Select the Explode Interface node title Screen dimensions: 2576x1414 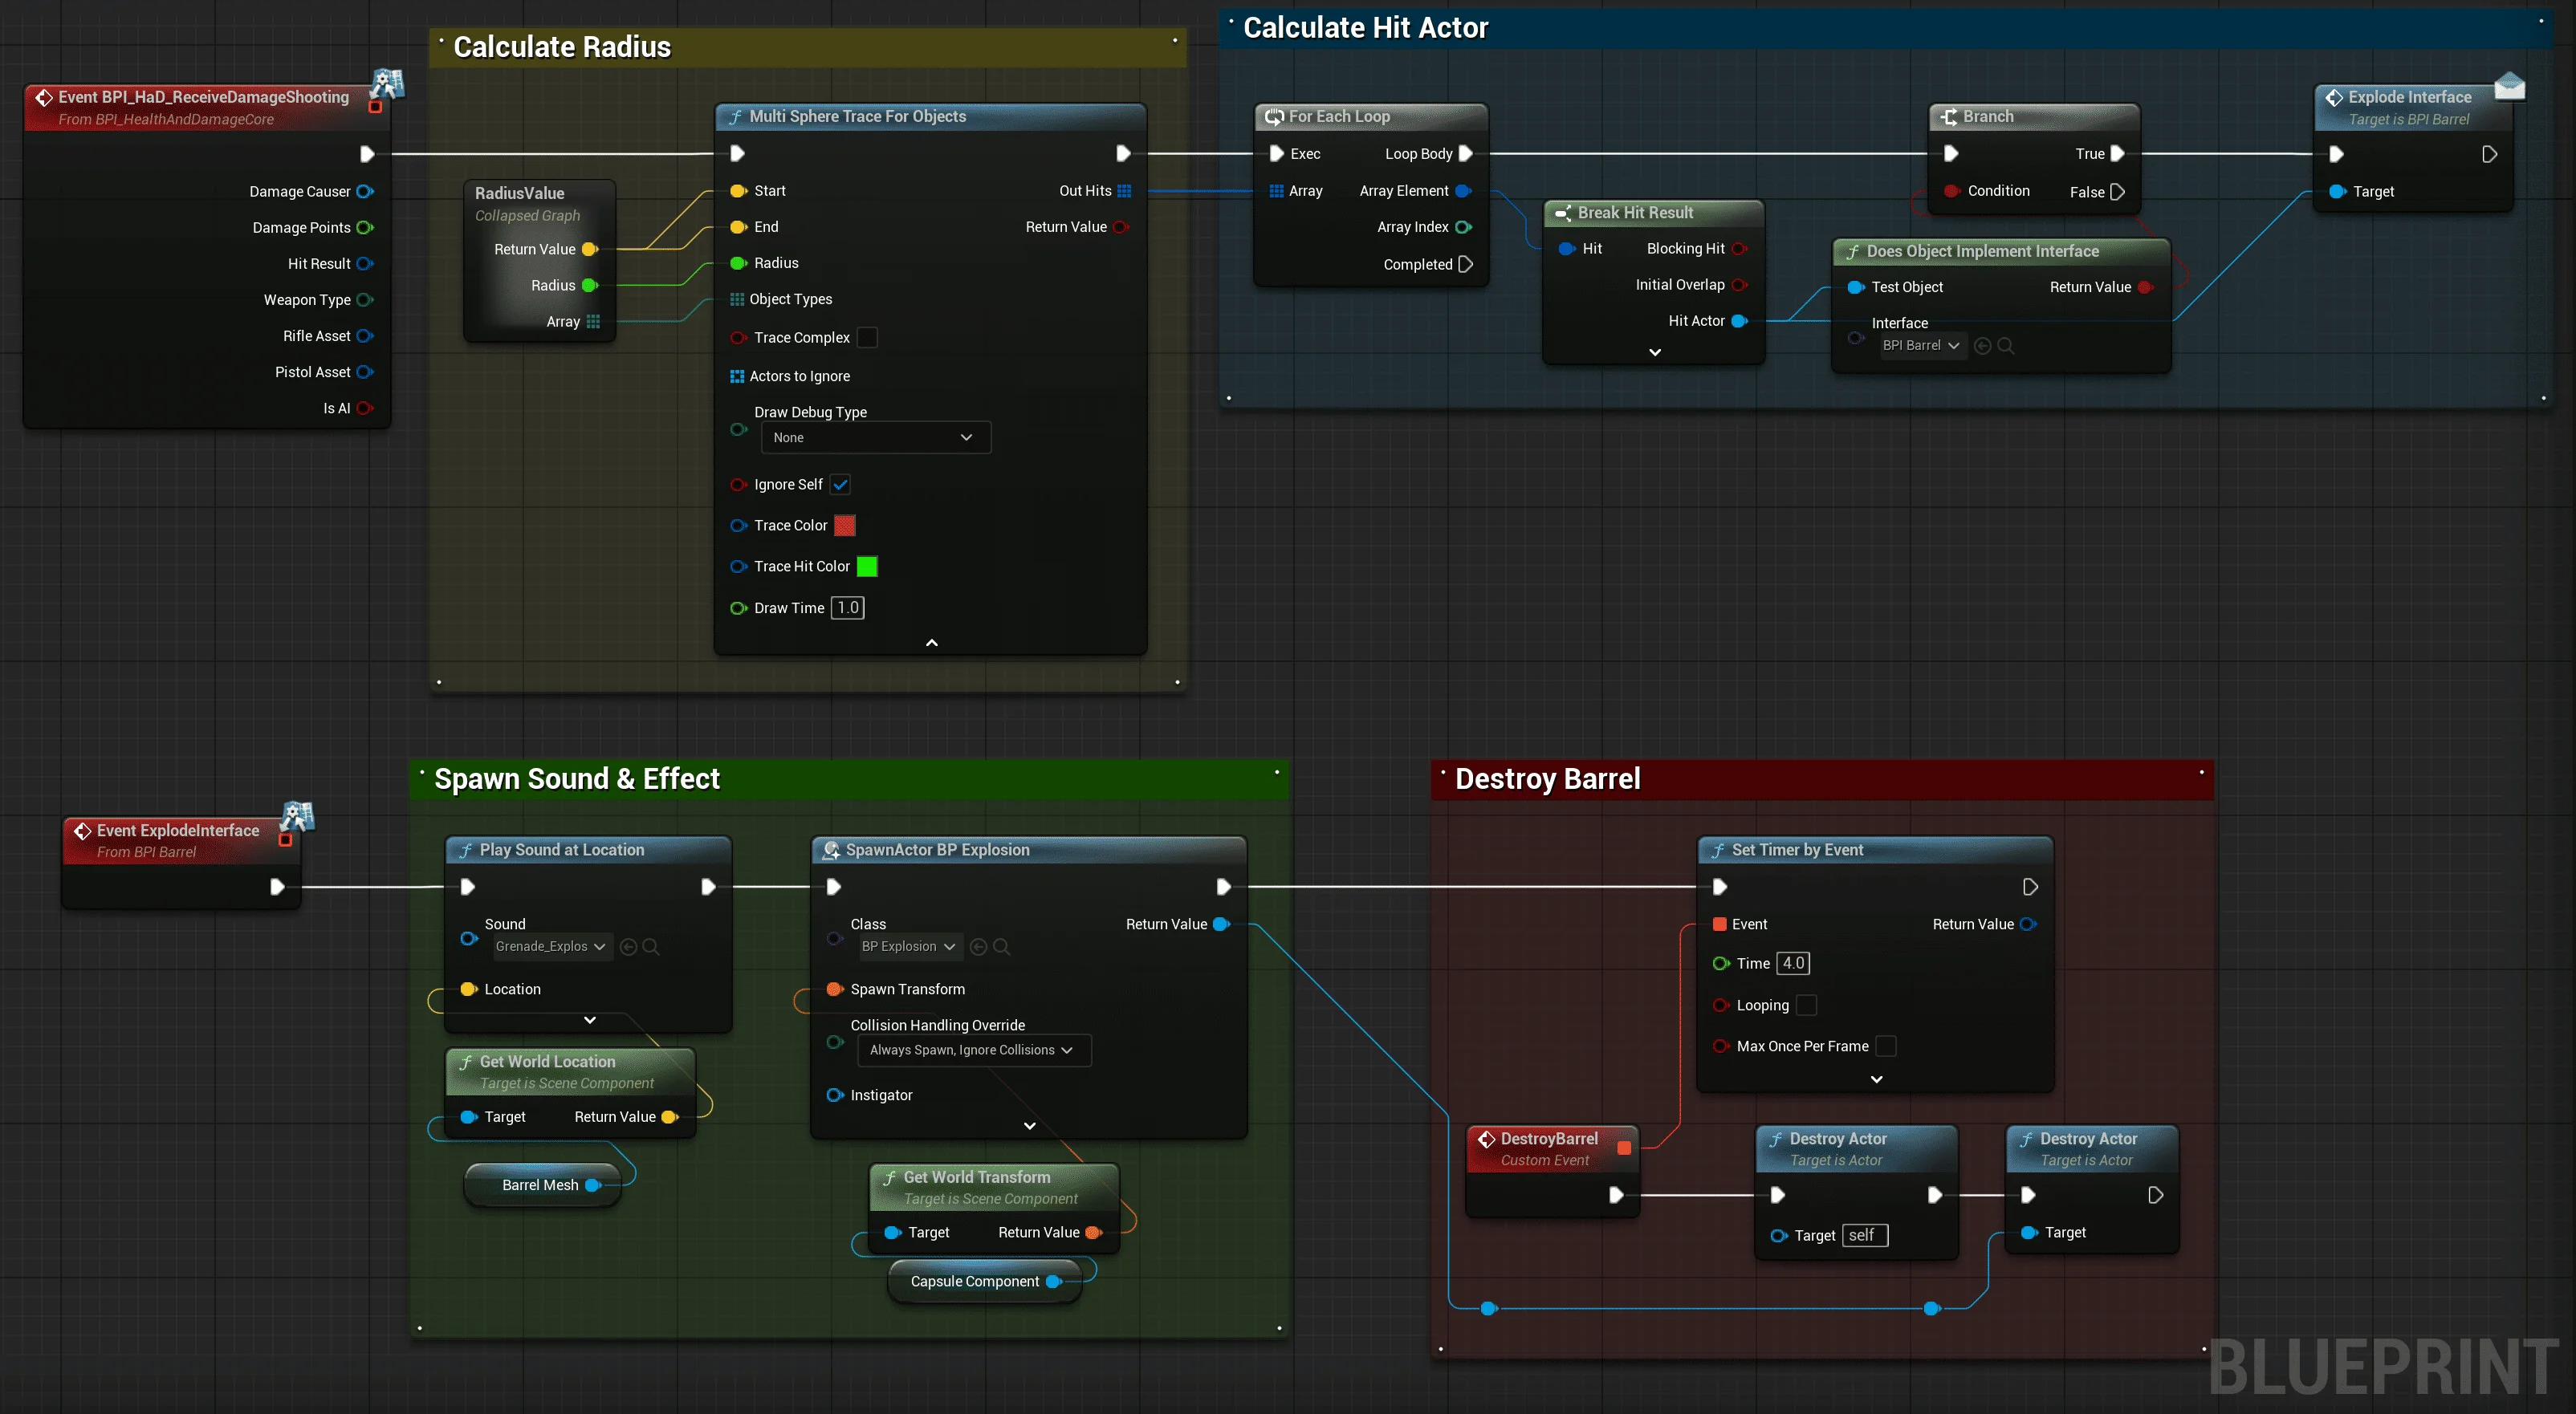click(x=2412, y=107)
